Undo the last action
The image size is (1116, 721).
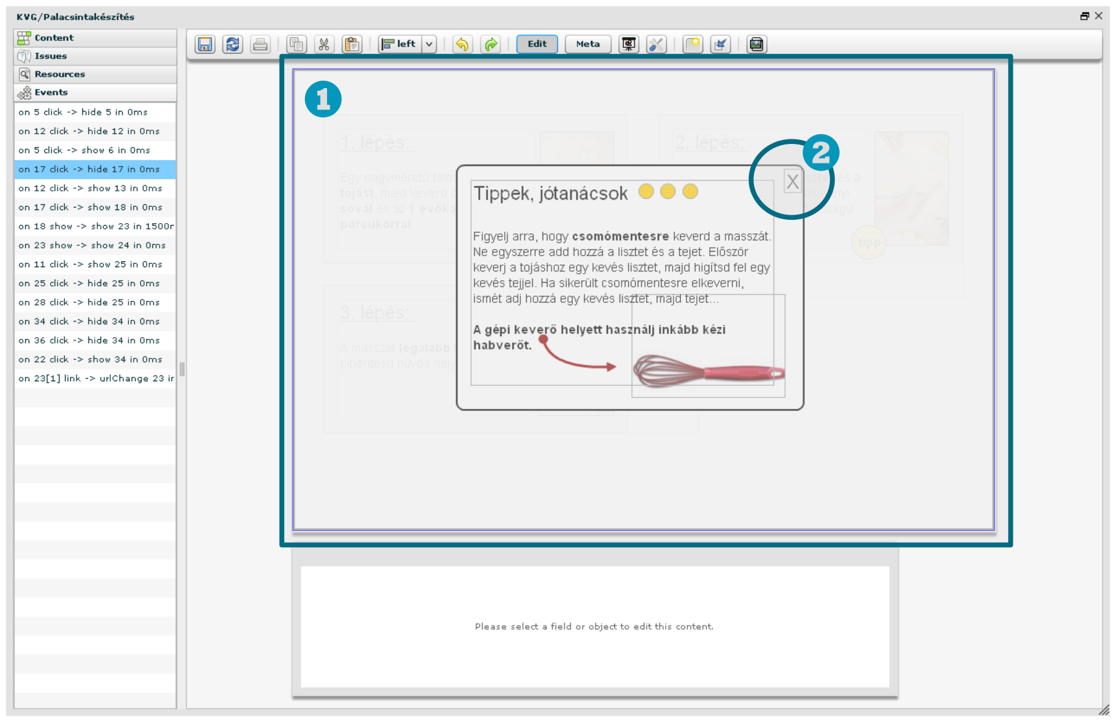pyautogui.click(x=462, y=44)
